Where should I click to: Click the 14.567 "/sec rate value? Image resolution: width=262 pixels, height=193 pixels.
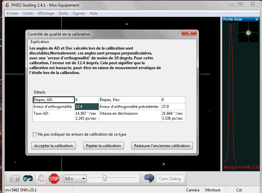pos(86,113)
